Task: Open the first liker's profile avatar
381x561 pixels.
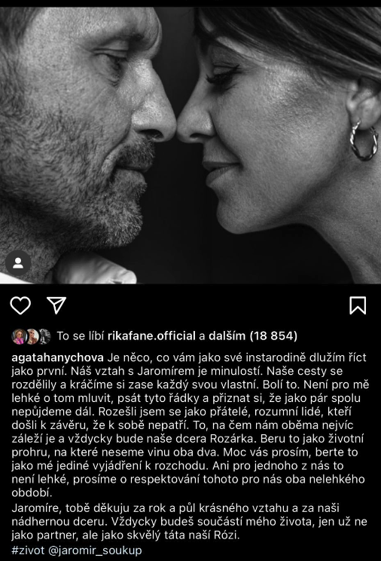Action: (x=19, y=336)
